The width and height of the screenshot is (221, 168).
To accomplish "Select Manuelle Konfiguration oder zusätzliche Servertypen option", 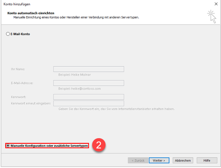I will pyautogui.click(x=8, y=146).
